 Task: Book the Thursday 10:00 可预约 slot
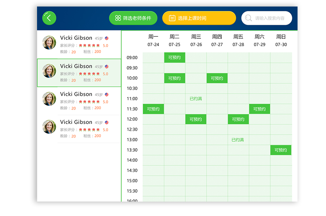(x=217, y=78)
